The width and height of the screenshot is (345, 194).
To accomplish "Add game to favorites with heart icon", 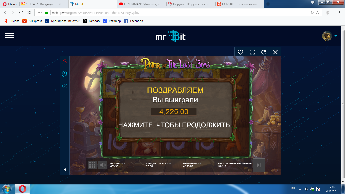I will 240,52.
